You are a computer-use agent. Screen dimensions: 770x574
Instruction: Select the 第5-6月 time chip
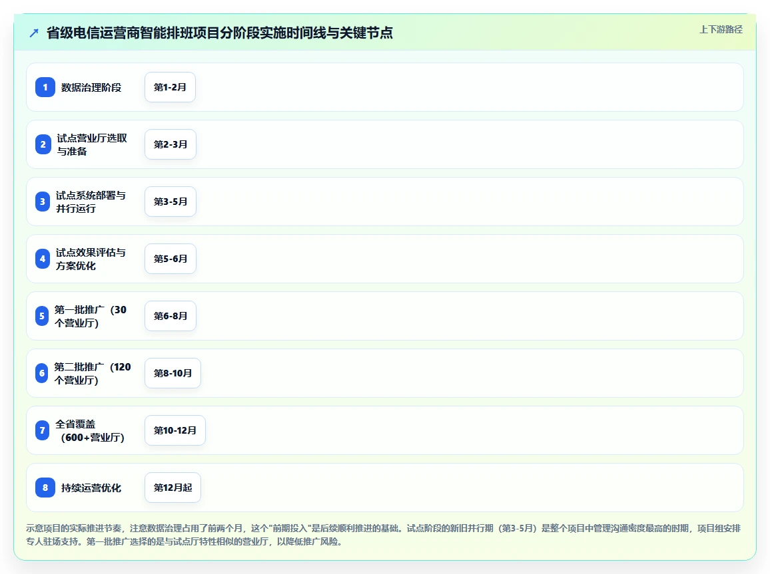click(x=171, y=259)
